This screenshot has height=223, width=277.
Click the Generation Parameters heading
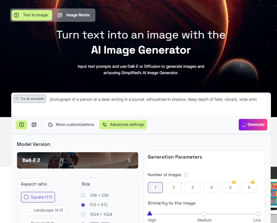(175, 157)
